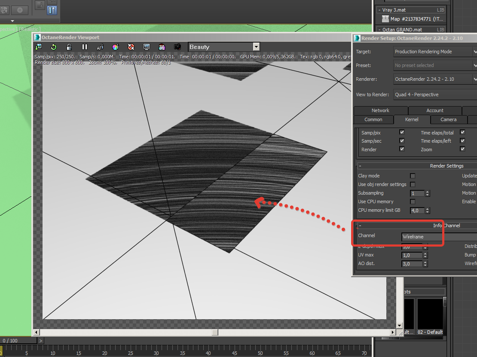Switch to the Common tab
This screenshot has width=477, height=357.
[373, 119]
